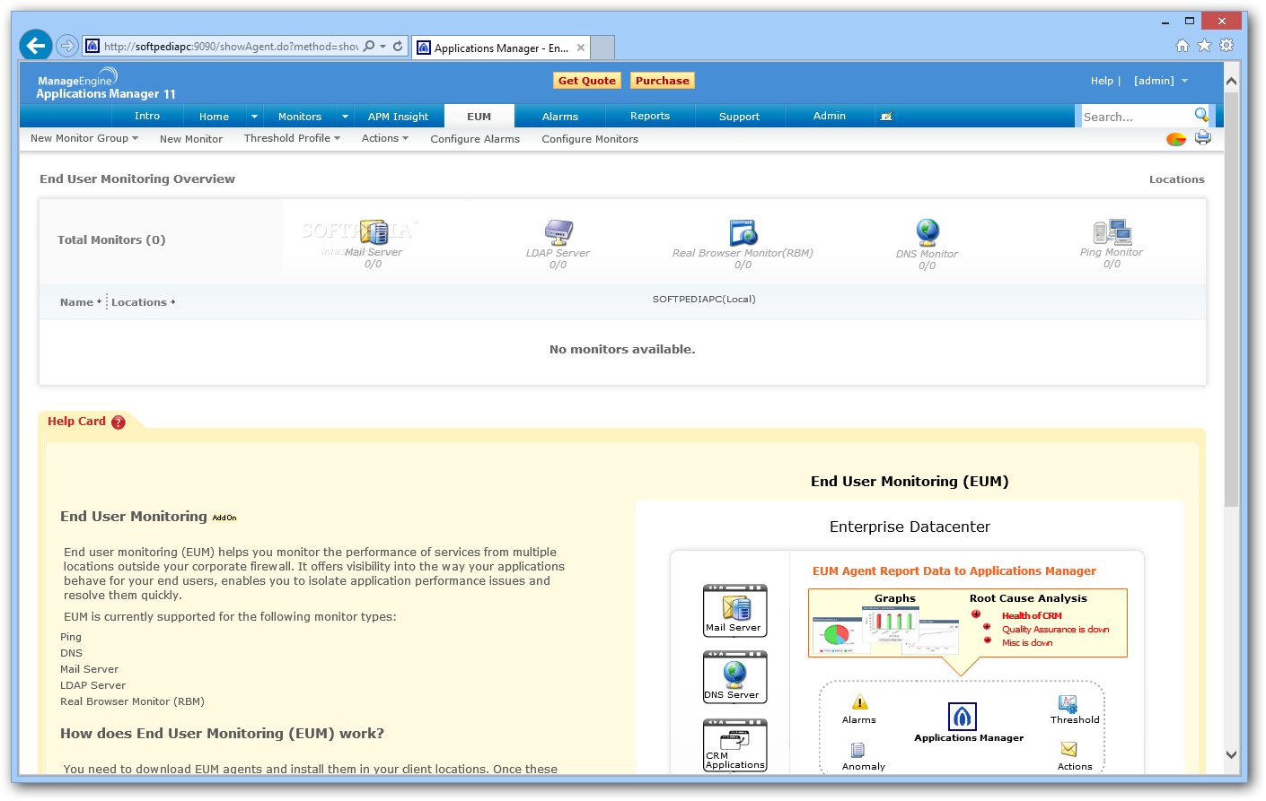This screenshot has height=801, width=1266.
Task: Open the Configure Monitors link
Action: (x=590, y=139)
